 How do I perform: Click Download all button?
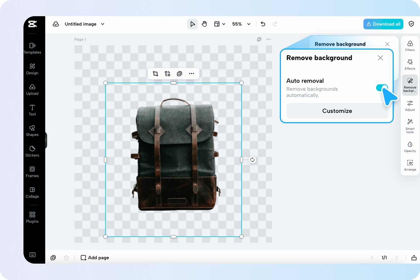[x=383, y=24]
